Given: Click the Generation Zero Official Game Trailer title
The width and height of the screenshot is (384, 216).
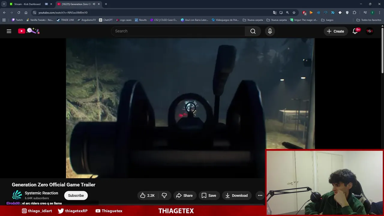Looking at the screenshot, I should [x=53, y=185].
